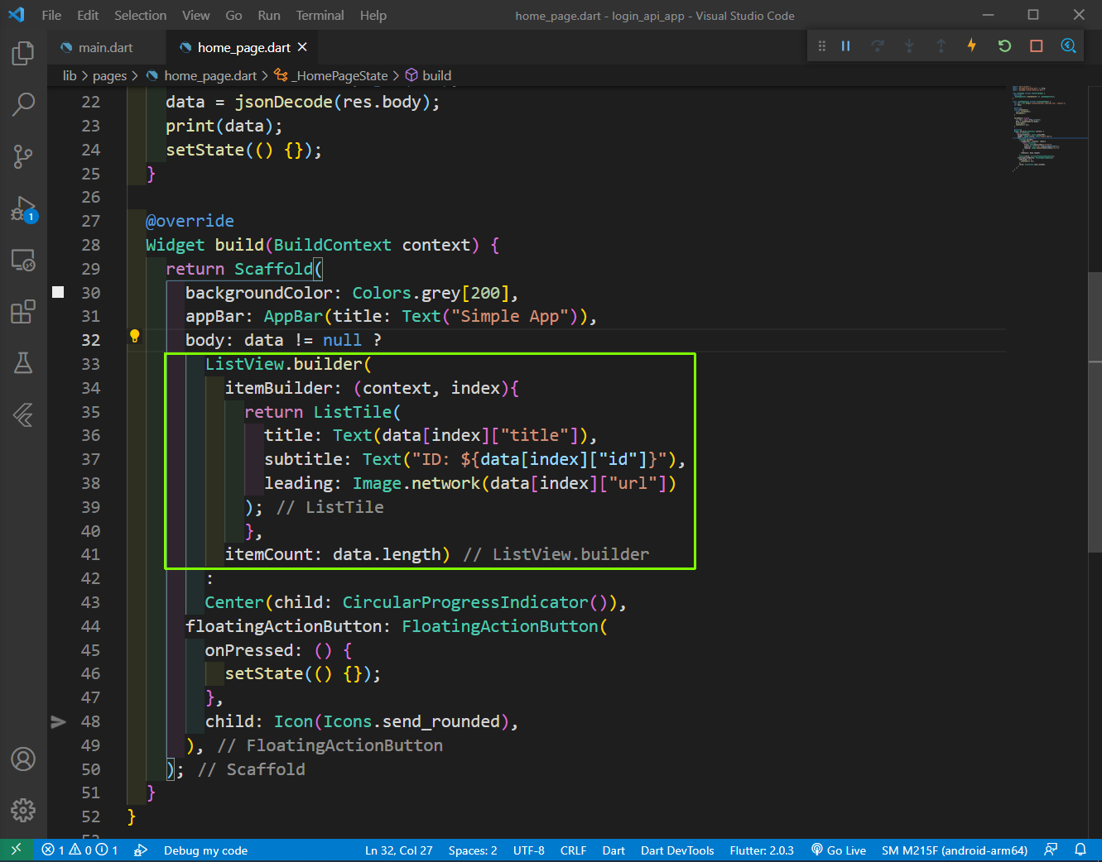
Task: Open errors and warnings in status bar
Action: [x=79, y=850]
